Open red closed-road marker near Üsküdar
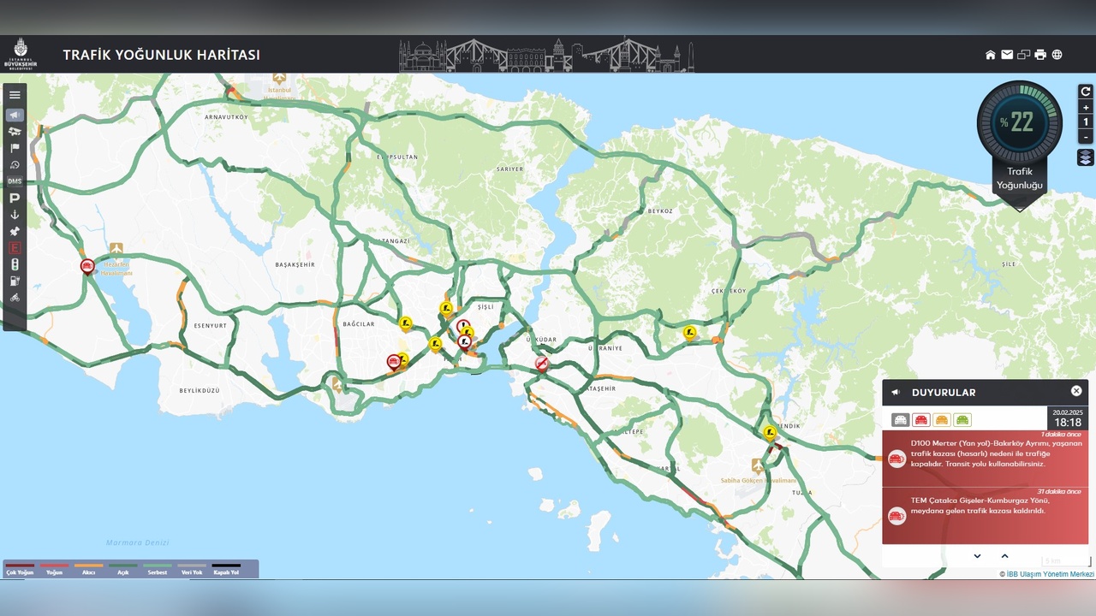Viewport: 1096px width, 616px height. tap(541, 364)
